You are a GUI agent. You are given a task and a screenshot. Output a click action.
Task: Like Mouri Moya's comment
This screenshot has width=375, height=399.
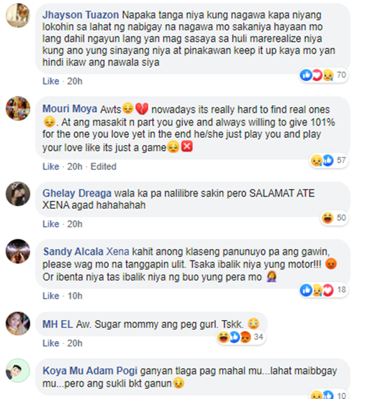pos(51,166)
